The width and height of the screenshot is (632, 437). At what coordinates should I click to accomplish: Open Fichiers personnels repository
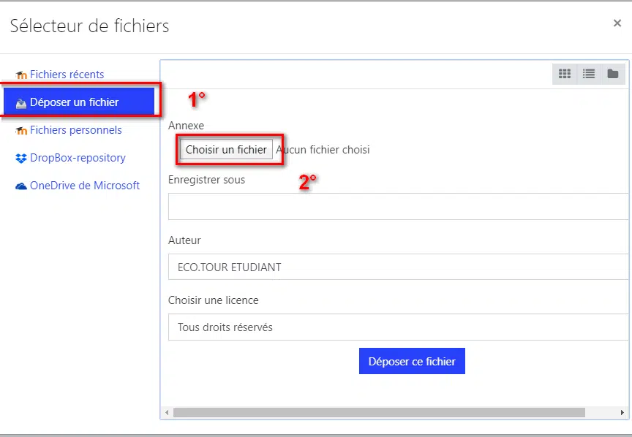pyautogui.click(x=76, y=130)
